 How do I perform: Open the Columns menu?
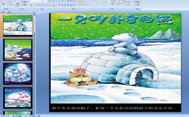point(74,5)
